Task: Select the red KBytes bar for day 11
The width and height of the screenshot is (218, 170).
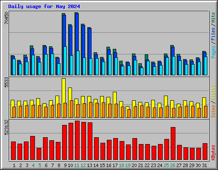Action: click(77, 140)
